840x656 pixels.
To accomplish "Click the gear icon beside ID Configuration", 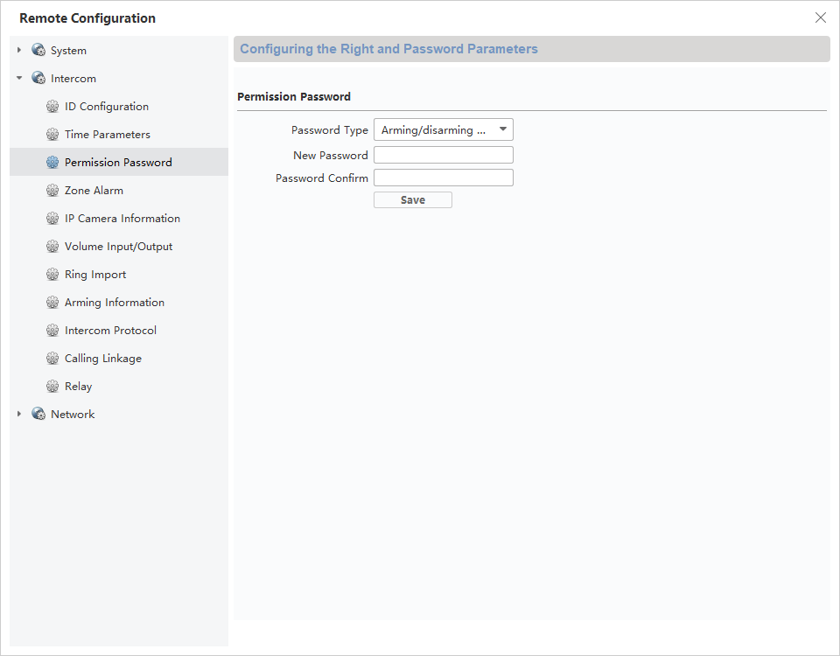I will coord(52,107).
